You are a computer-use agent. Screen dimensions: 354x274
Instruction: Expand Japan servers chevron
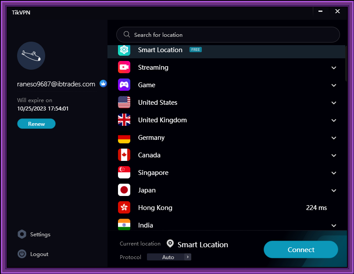click(x=334, y=191)
